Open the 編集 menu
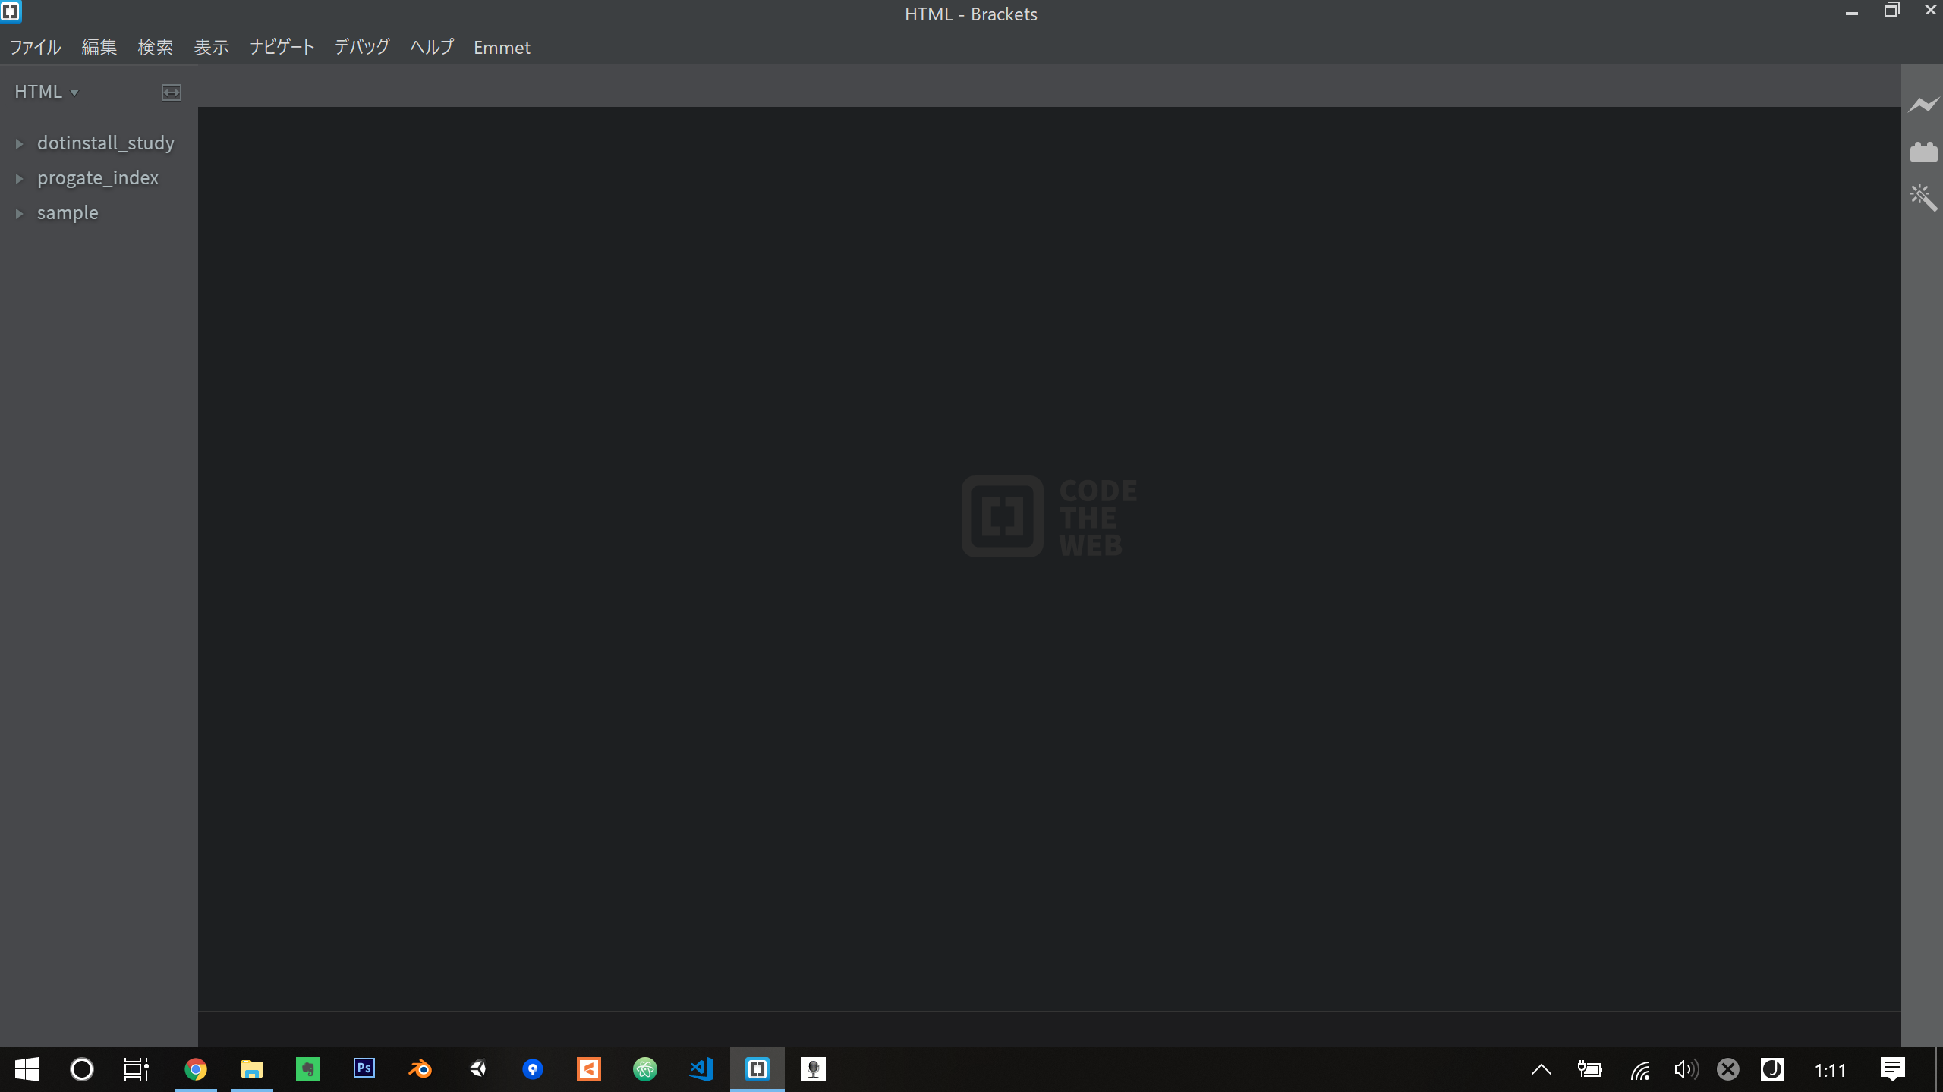This screenshot has width=1943, height=1092. tap(99, 47)
